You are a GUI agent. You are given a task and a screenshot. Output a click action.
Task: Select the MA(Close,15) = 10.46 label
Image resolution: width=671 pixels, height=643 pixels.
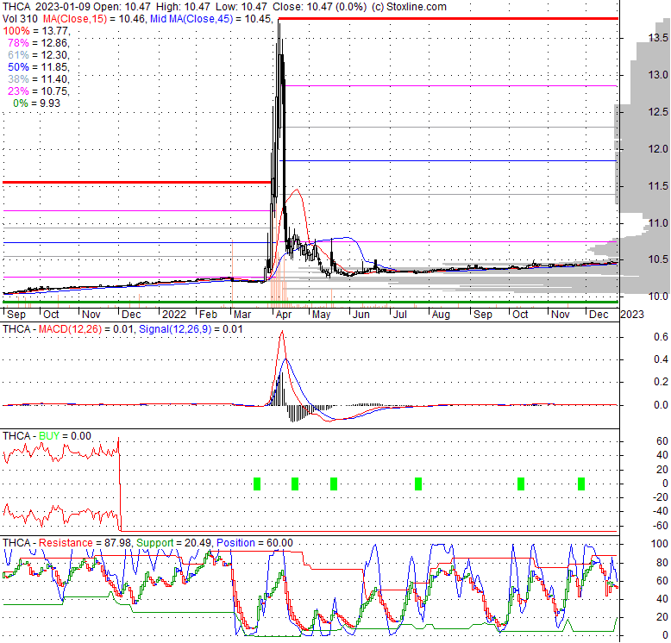(x=96, y=19)
